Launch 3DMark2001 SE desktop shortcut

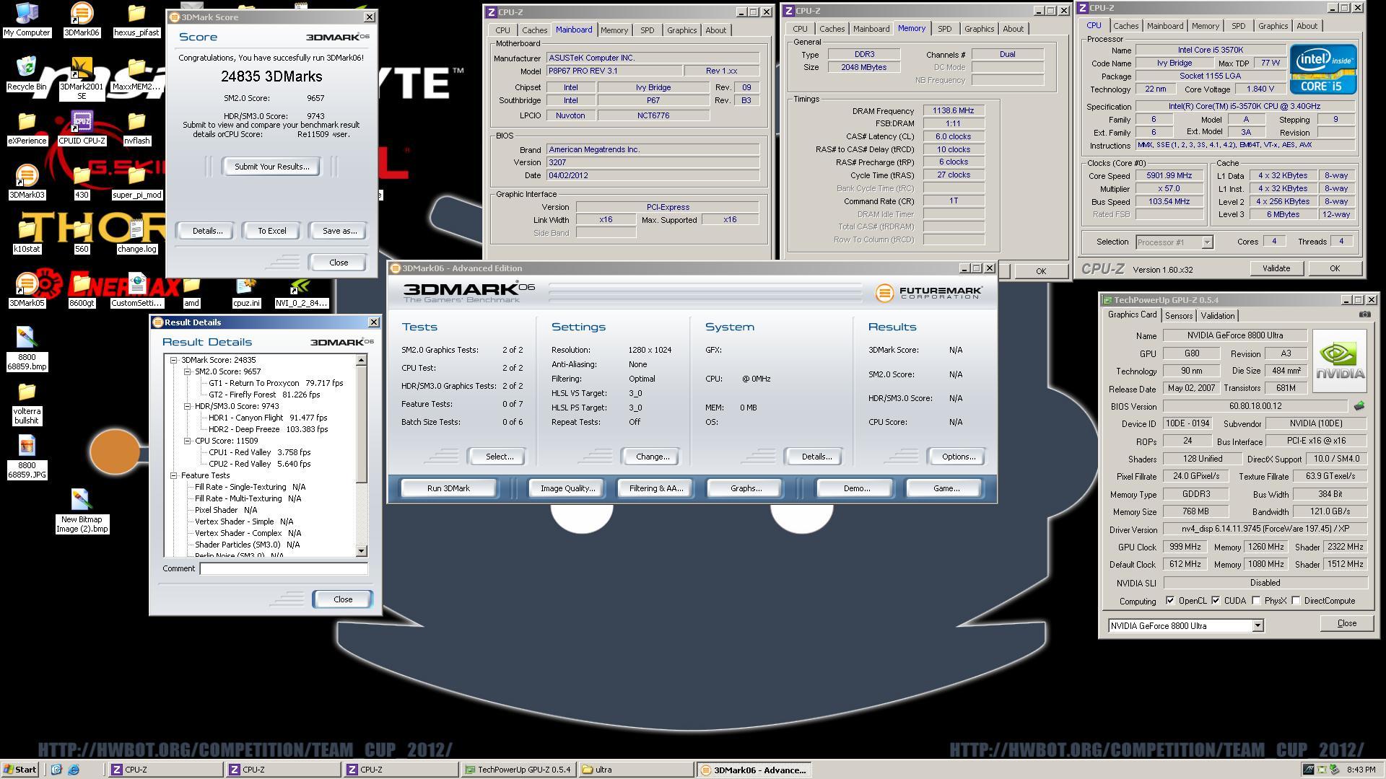[x=82, y=78]
